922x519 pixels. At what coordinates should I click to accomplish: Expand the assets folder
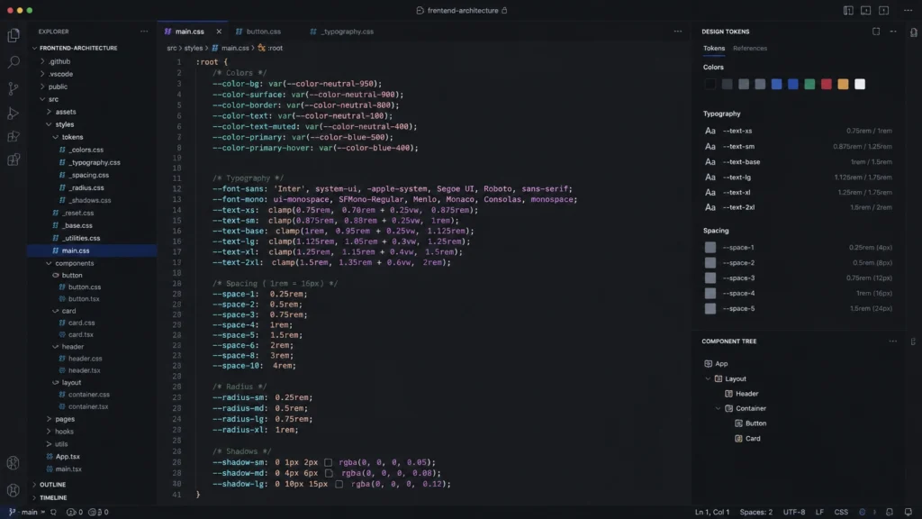(49, 111)
